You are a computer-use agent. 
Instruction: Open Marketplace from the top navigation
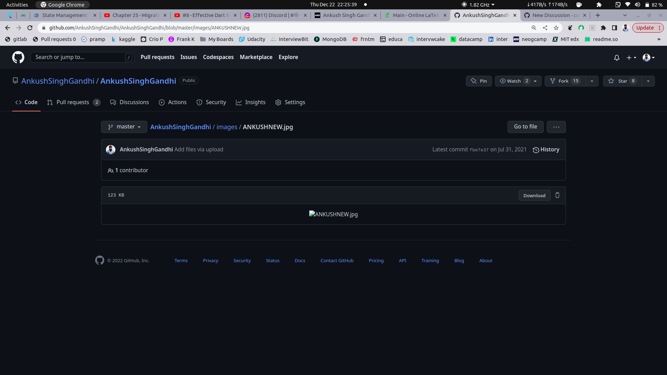(256, 57)
